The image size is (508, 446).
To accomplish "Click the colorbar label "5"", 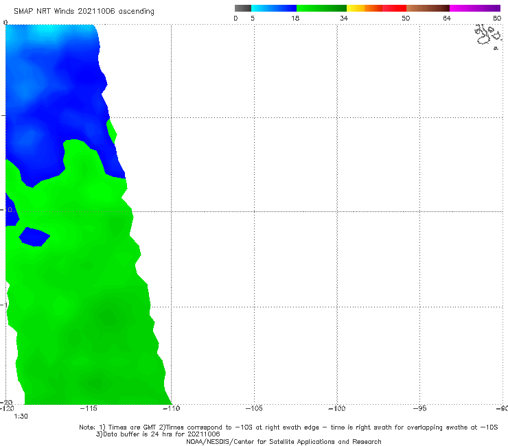I will [x=253, y=18].
